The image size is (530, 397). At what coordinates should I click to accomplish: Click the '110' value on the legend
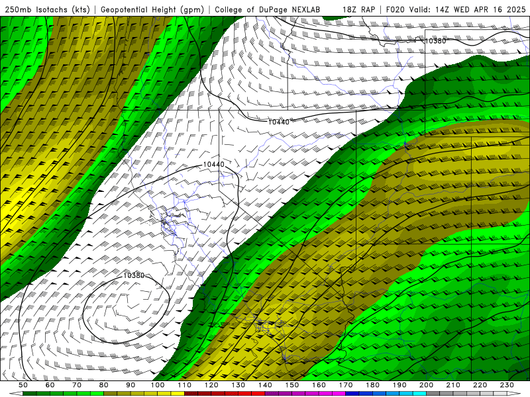pos(184,385)
